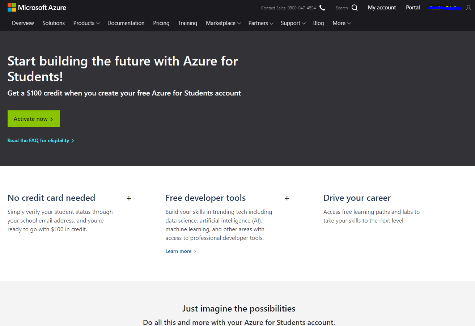This screenshot has height=326, width=475.
Task: Open the Training nav item
Action: 188,23
